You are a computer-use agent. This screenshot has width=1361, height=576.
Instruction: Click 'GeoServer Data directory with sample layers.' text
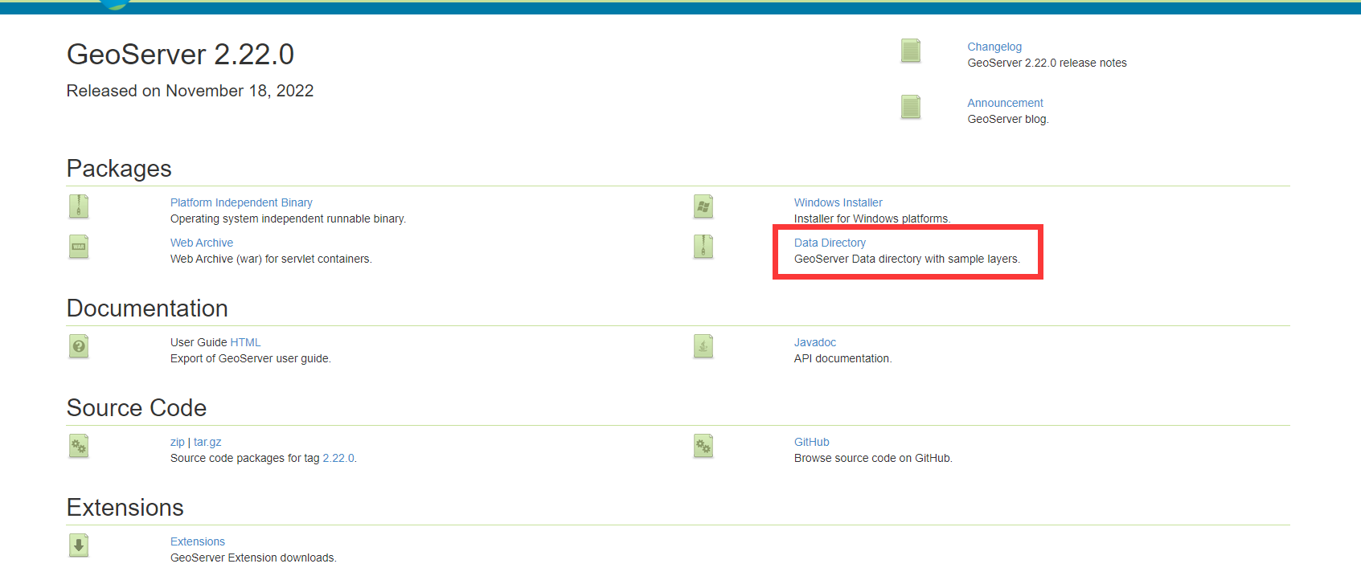click(x=907, y=259)
